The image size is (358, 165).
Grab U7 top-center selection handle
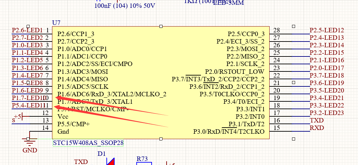coord(161,27)
